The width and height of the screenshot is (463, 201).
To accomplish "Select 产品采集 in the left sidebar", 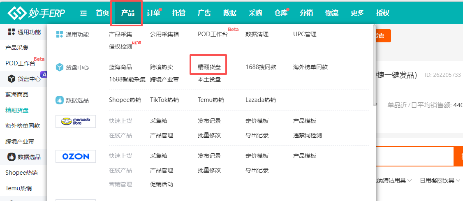I will click(x=17, y=48).
